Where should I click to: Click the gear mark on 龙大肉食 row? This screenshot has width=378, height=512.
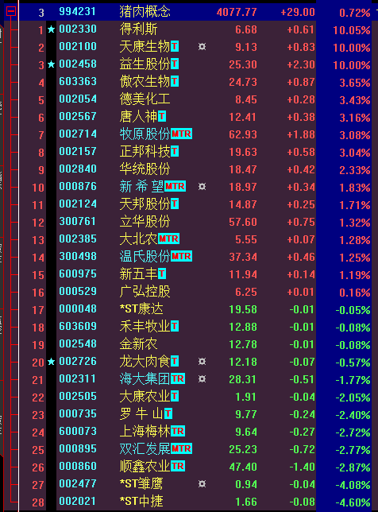coord(202,362)
